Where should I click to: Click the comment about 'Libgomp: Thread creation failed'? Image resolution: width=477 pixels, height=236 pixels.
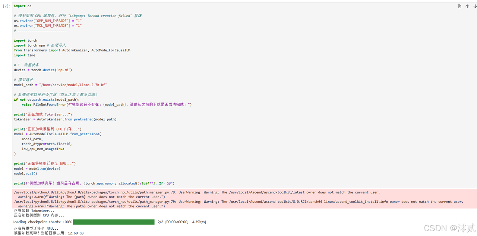78,16
